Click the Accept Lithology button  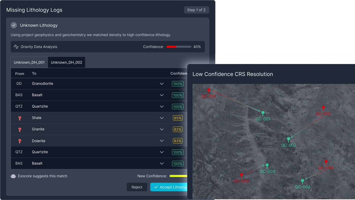169,187
